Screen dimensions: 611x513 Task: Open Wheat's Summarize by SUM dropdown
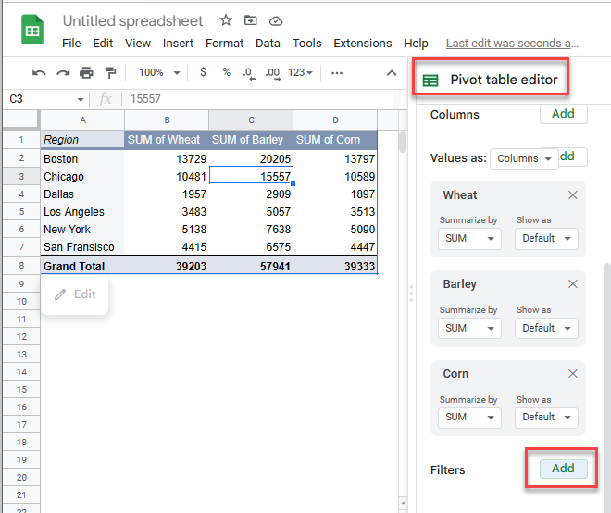coord(468,238)
